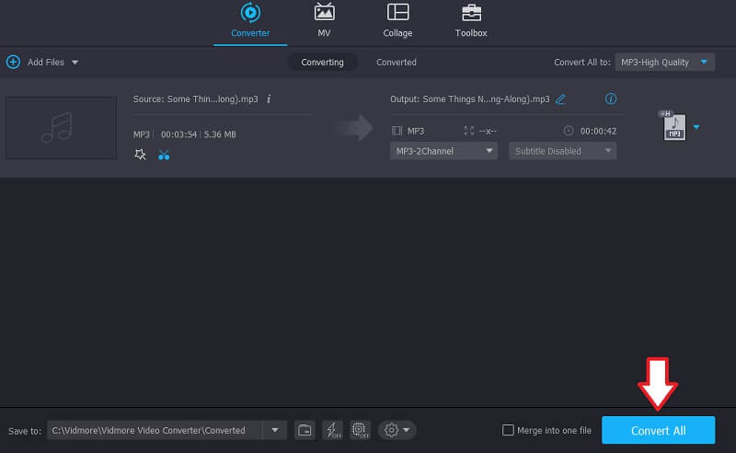
Task: Open the output folder icon
Action: 305,430
